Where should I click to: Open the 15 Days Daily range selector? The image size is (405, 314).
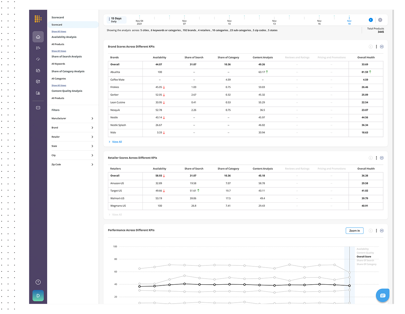tap(116, 20)
